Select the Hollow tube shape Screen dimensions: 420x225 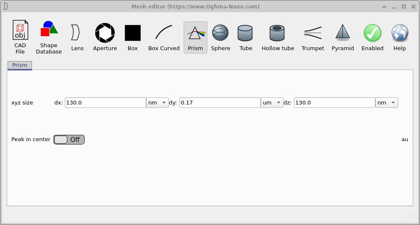point(278,37)
